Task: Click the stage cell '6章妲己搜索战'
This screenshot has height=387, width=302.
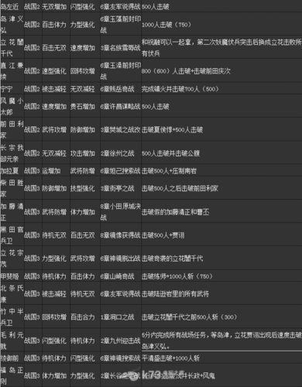Action: [x=120, y=171]
